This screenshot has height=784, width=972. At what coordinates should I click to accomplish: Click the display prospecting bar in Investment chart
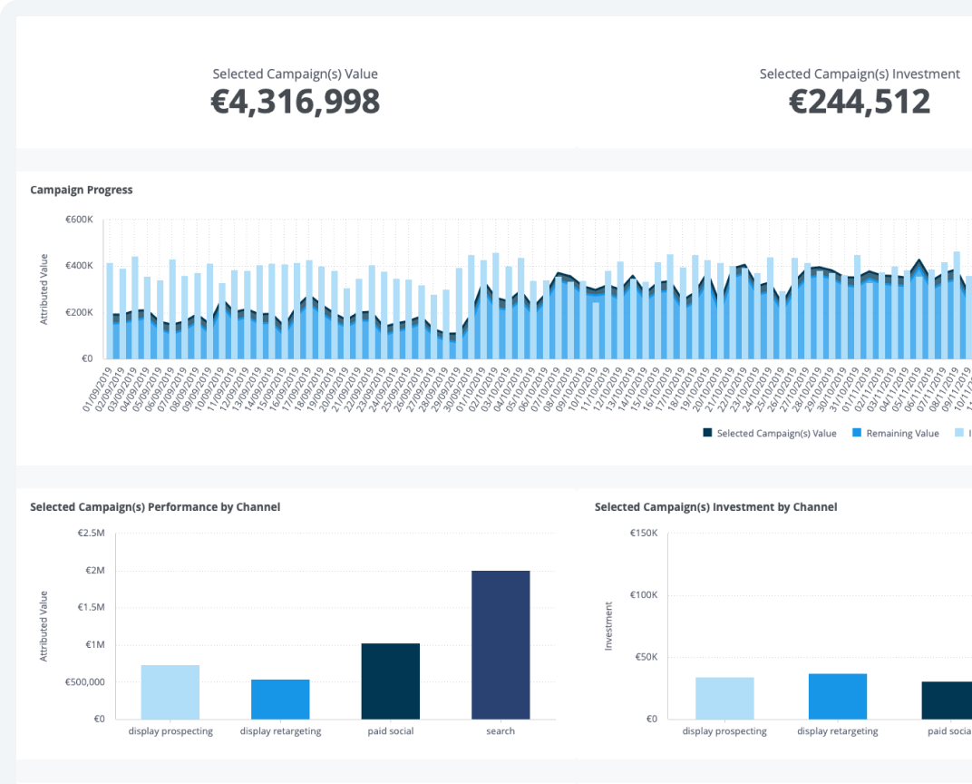click(x=724, y=699)
